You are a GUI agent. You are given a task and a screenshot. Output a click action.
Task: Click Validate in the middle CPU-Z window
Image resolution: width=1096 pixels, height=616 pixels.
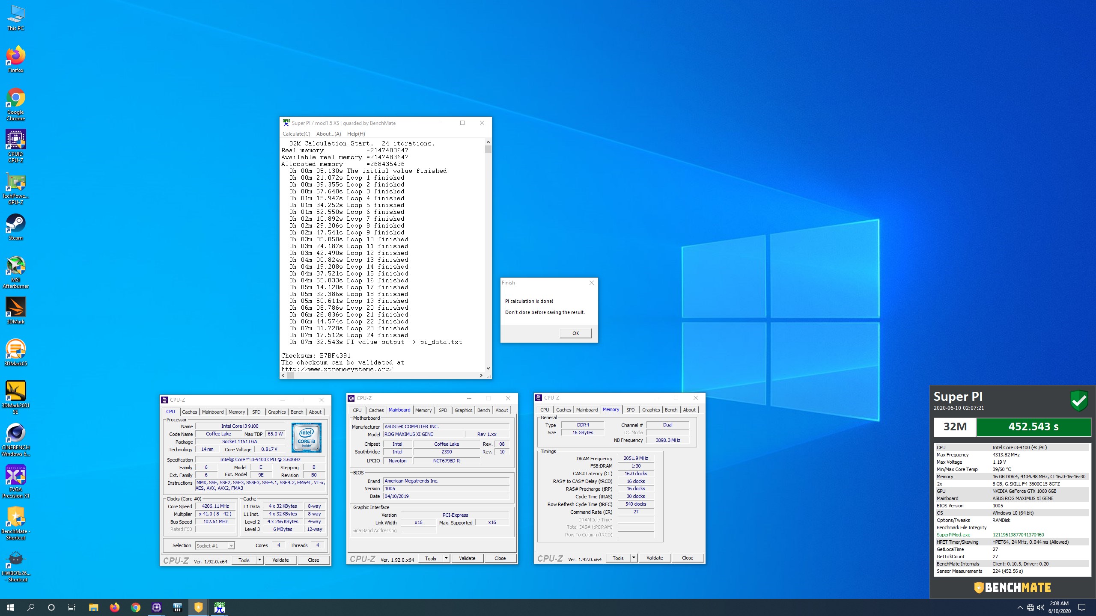(467, 558)
